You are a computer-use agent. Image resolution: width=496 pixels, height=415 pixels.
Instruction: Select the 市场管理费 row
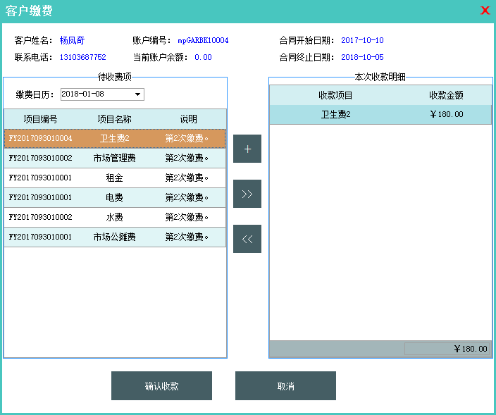pyautogui.click(x=114, y=159)
